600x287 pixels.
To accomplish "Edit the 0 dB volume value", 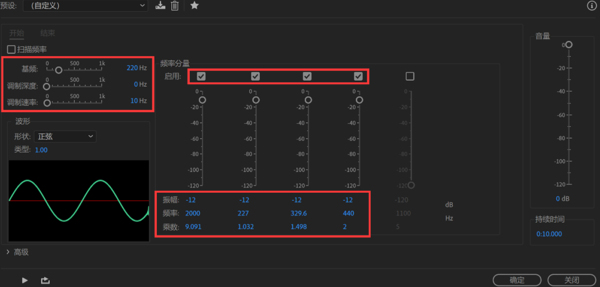I will tap(558, 198).
